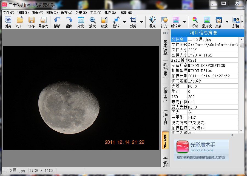Open the 礼物(L) menu

coord(110,13)
